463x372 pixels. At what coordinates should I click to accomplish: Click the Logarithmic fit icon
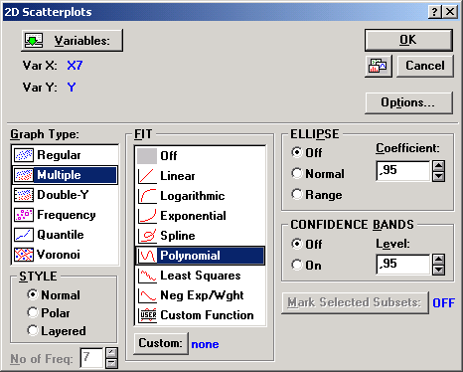click(x=147, y=196)
